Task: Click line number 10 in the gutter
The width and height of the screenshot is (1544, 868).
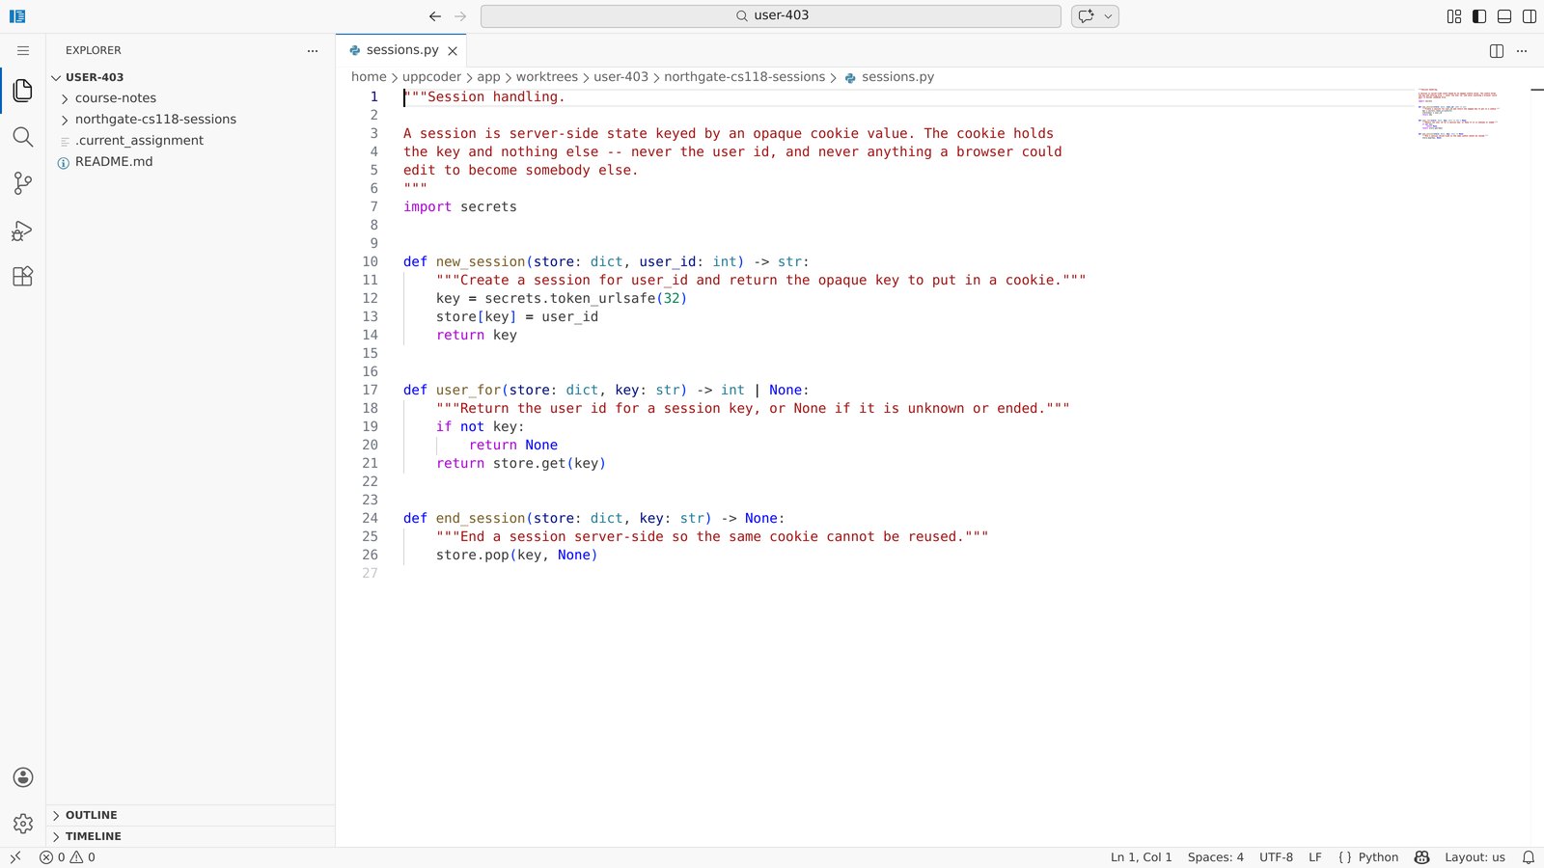Action: click(371, 261)
